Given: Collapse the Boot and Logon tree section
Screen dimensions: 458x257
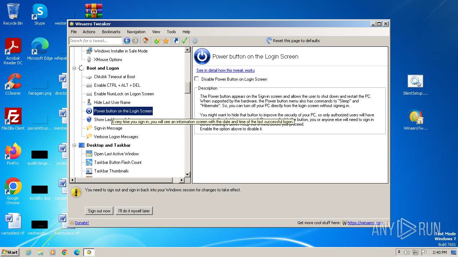Looking at the screenshot, I should tap(74, 68).
